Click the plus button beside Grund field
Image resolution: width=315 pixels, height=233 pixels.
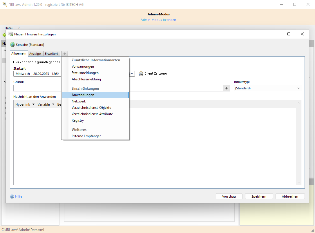(x=227, y=88)
